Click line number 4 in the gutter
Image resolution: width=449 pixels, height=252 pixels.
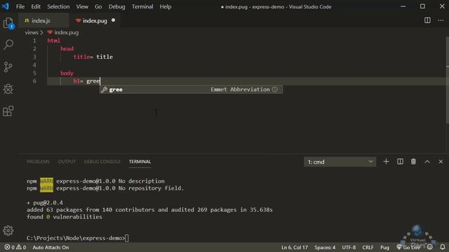[x=34, y=65]
